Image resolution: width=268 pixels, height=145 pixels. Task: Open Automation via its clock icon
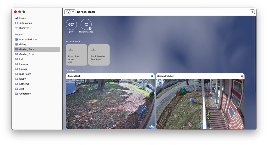(17, 23)
